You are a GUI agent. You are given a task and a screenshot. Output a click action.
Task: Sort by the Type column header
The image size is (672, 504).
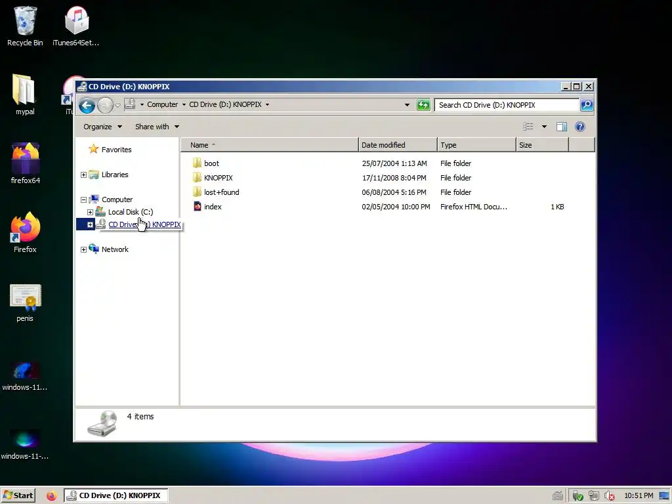476,145
